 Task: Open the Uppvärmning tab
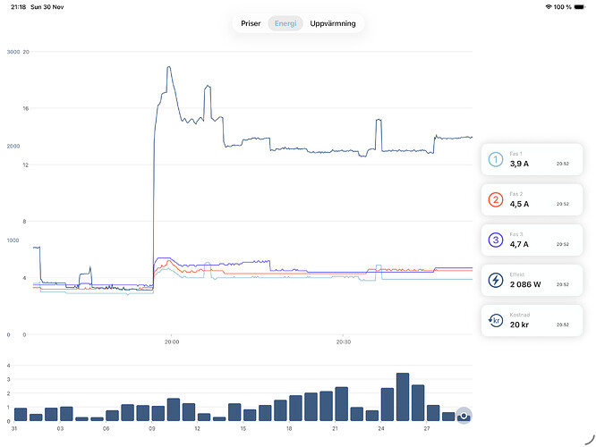(x=333, y=23)
